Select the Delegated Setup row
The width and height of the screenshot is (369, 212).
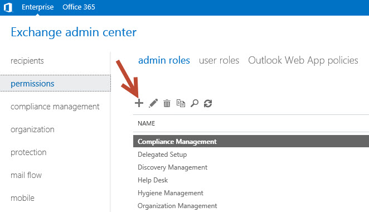[x=251, y=155]
